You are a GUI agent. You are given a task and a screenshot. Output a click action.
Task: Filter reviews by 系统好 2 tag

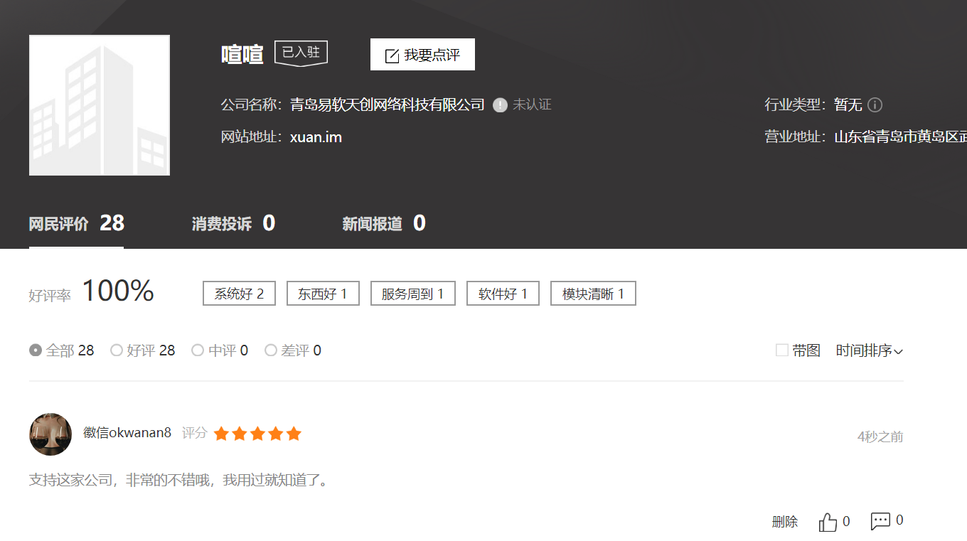click(x=239, y=294)
